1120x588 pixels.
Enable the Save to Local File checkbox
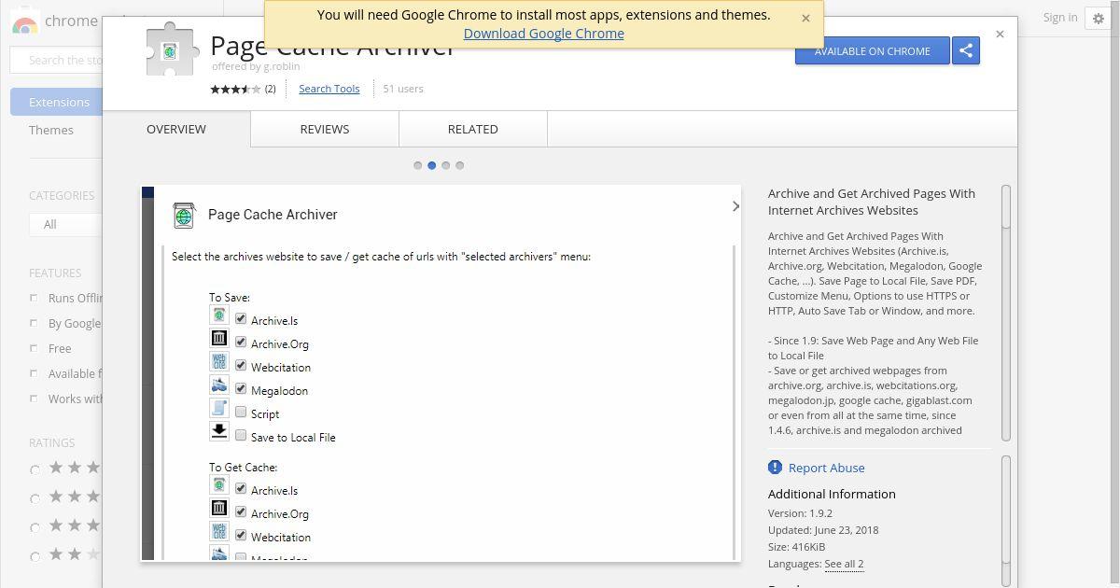[x=241, y=436]
